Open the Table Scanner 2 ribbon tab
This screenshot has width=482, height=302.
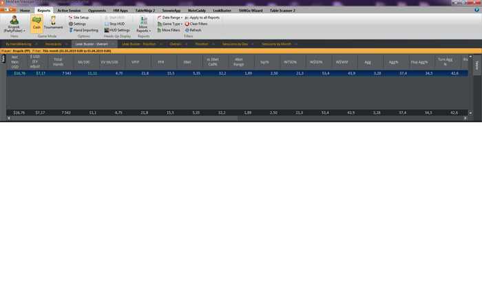[x=282, y=10]
